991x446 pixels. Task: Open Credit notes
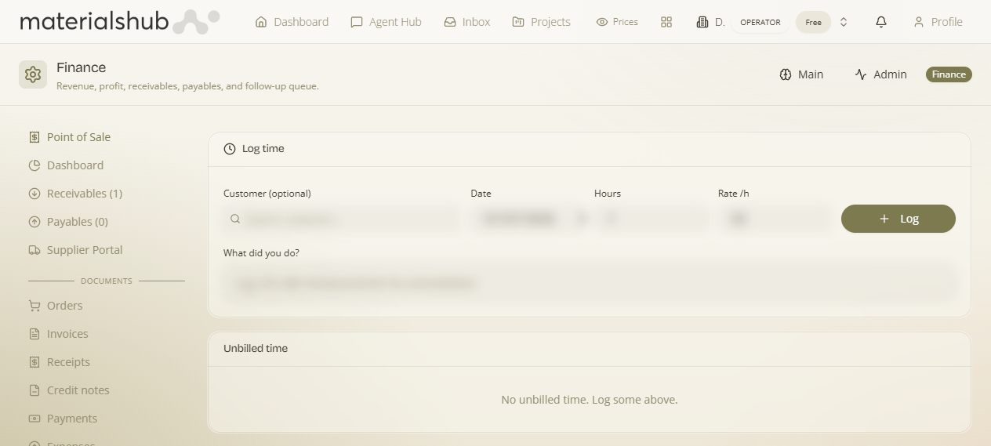tap(78, 390)
